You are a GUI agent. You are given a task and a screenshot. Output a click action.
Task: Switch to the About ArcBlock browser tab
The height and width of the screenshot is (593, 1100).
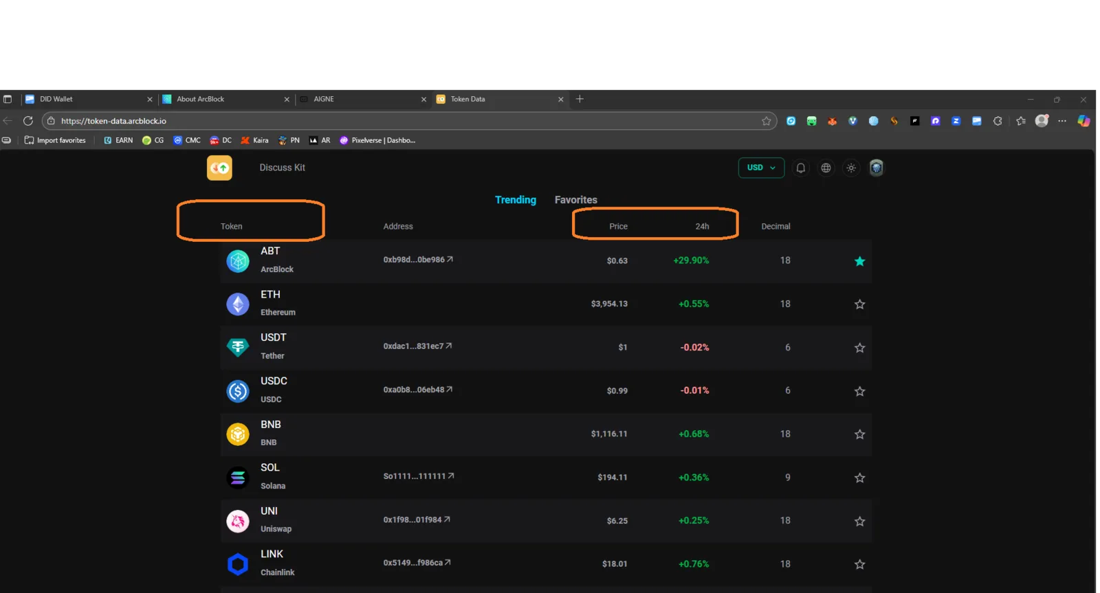(x=226, y=99)
